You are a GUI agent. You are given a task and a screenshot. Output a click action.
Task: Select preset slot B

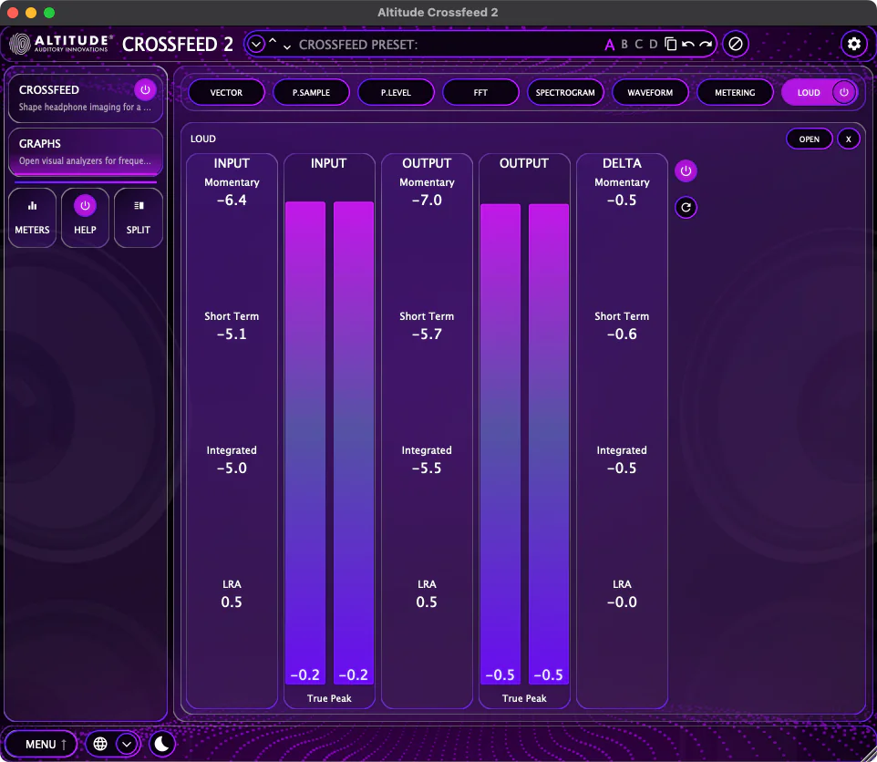pos(624,44)
